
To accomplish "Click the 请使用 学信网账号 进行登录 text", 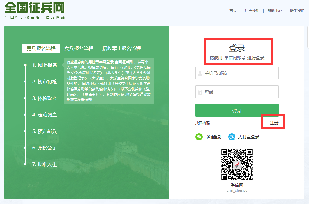I will pos(237,58).
